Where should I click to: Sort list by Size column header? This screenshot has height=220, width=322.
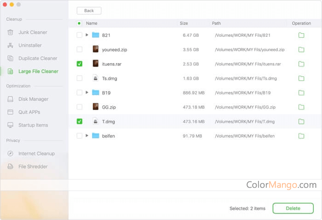click(x=184, y=23)
